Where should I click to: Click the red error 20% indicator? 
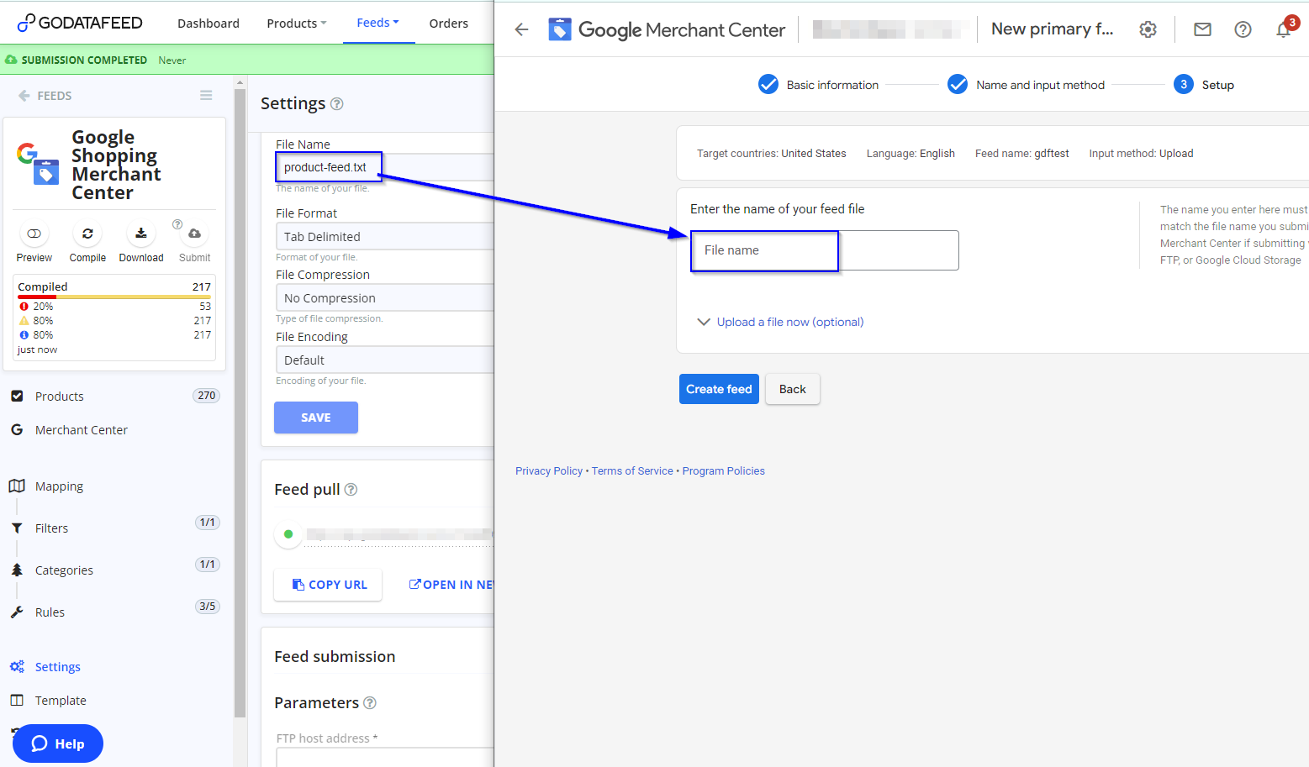[x=24, y=307]
